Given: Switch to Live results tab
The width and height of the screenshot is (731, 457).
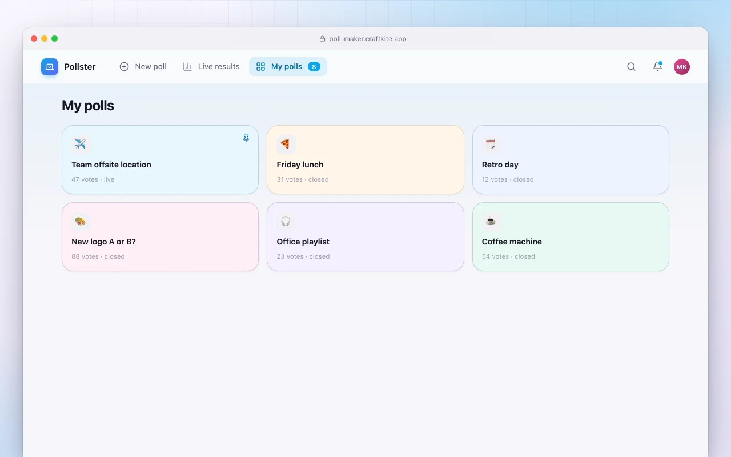Looking at the screenshot, I should click(211, 67).
